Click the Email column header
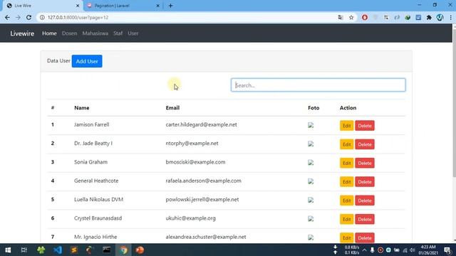This screenshot has width=456, height=256. point(172,107)
